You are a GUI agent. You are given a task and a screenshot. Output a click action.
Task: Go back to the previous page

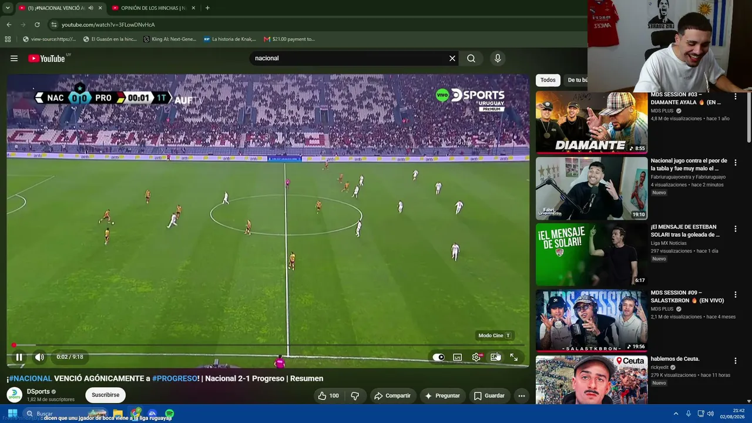coord(9,25)
